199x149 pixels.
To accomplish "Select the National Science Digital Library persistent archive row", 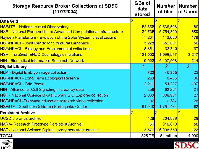I will 49,130.
